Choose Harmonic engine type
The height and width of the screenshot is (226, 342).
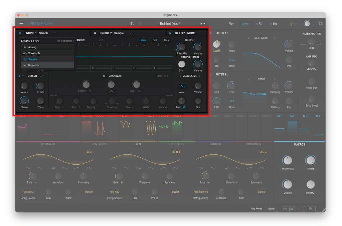pos(47,65)
